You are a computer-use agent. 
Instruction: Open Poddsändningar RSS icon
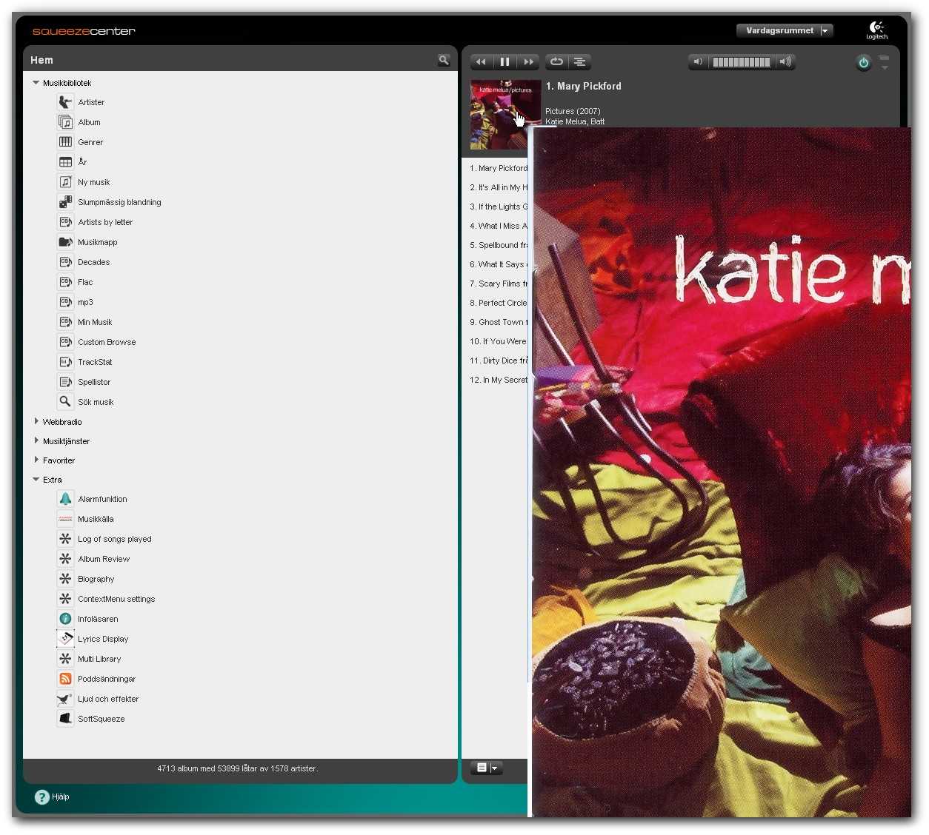[x=65, y=679]
